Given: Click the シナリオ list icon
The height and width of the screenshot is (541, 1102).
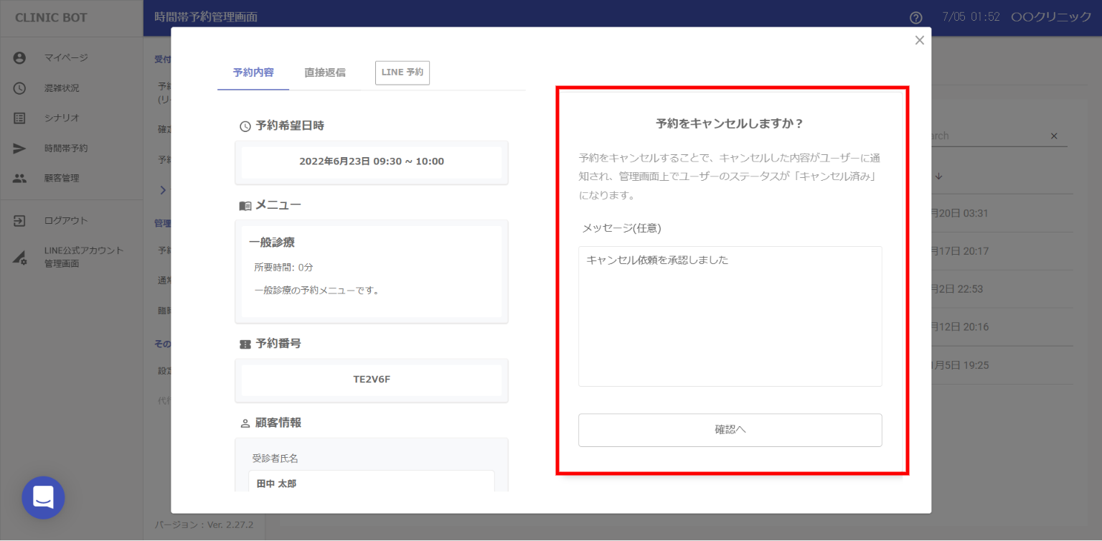Looking at the screenshot, I should 19,118.
